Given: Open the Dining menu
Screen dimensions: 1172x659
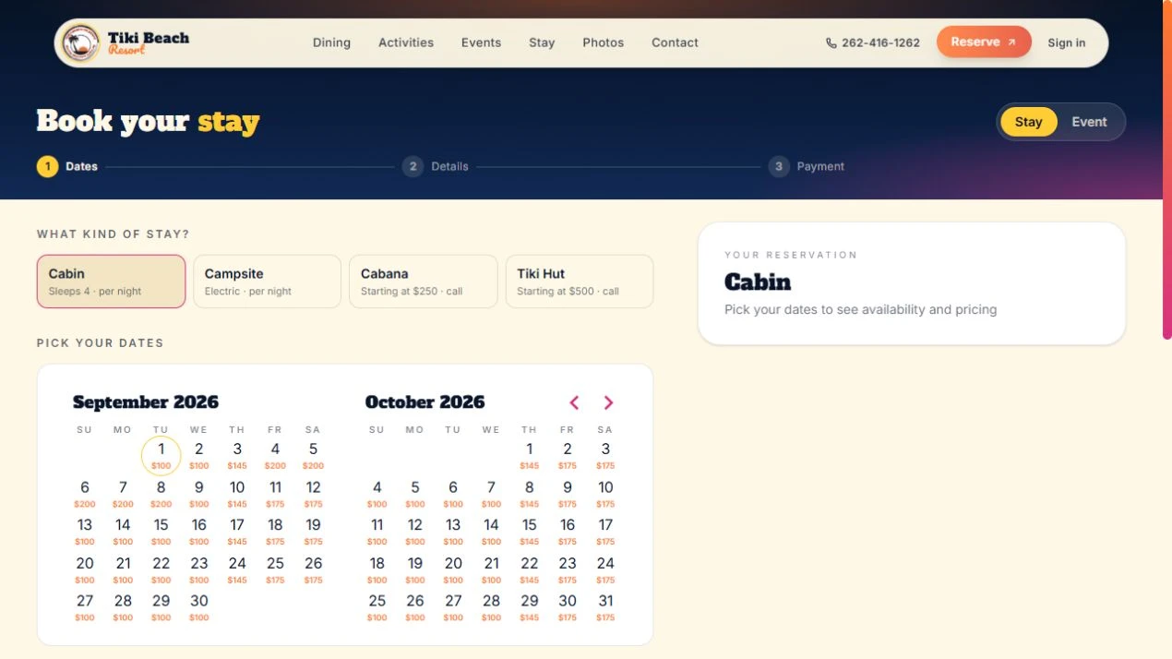Looking at the screenshot, I should tap(331, 42).
